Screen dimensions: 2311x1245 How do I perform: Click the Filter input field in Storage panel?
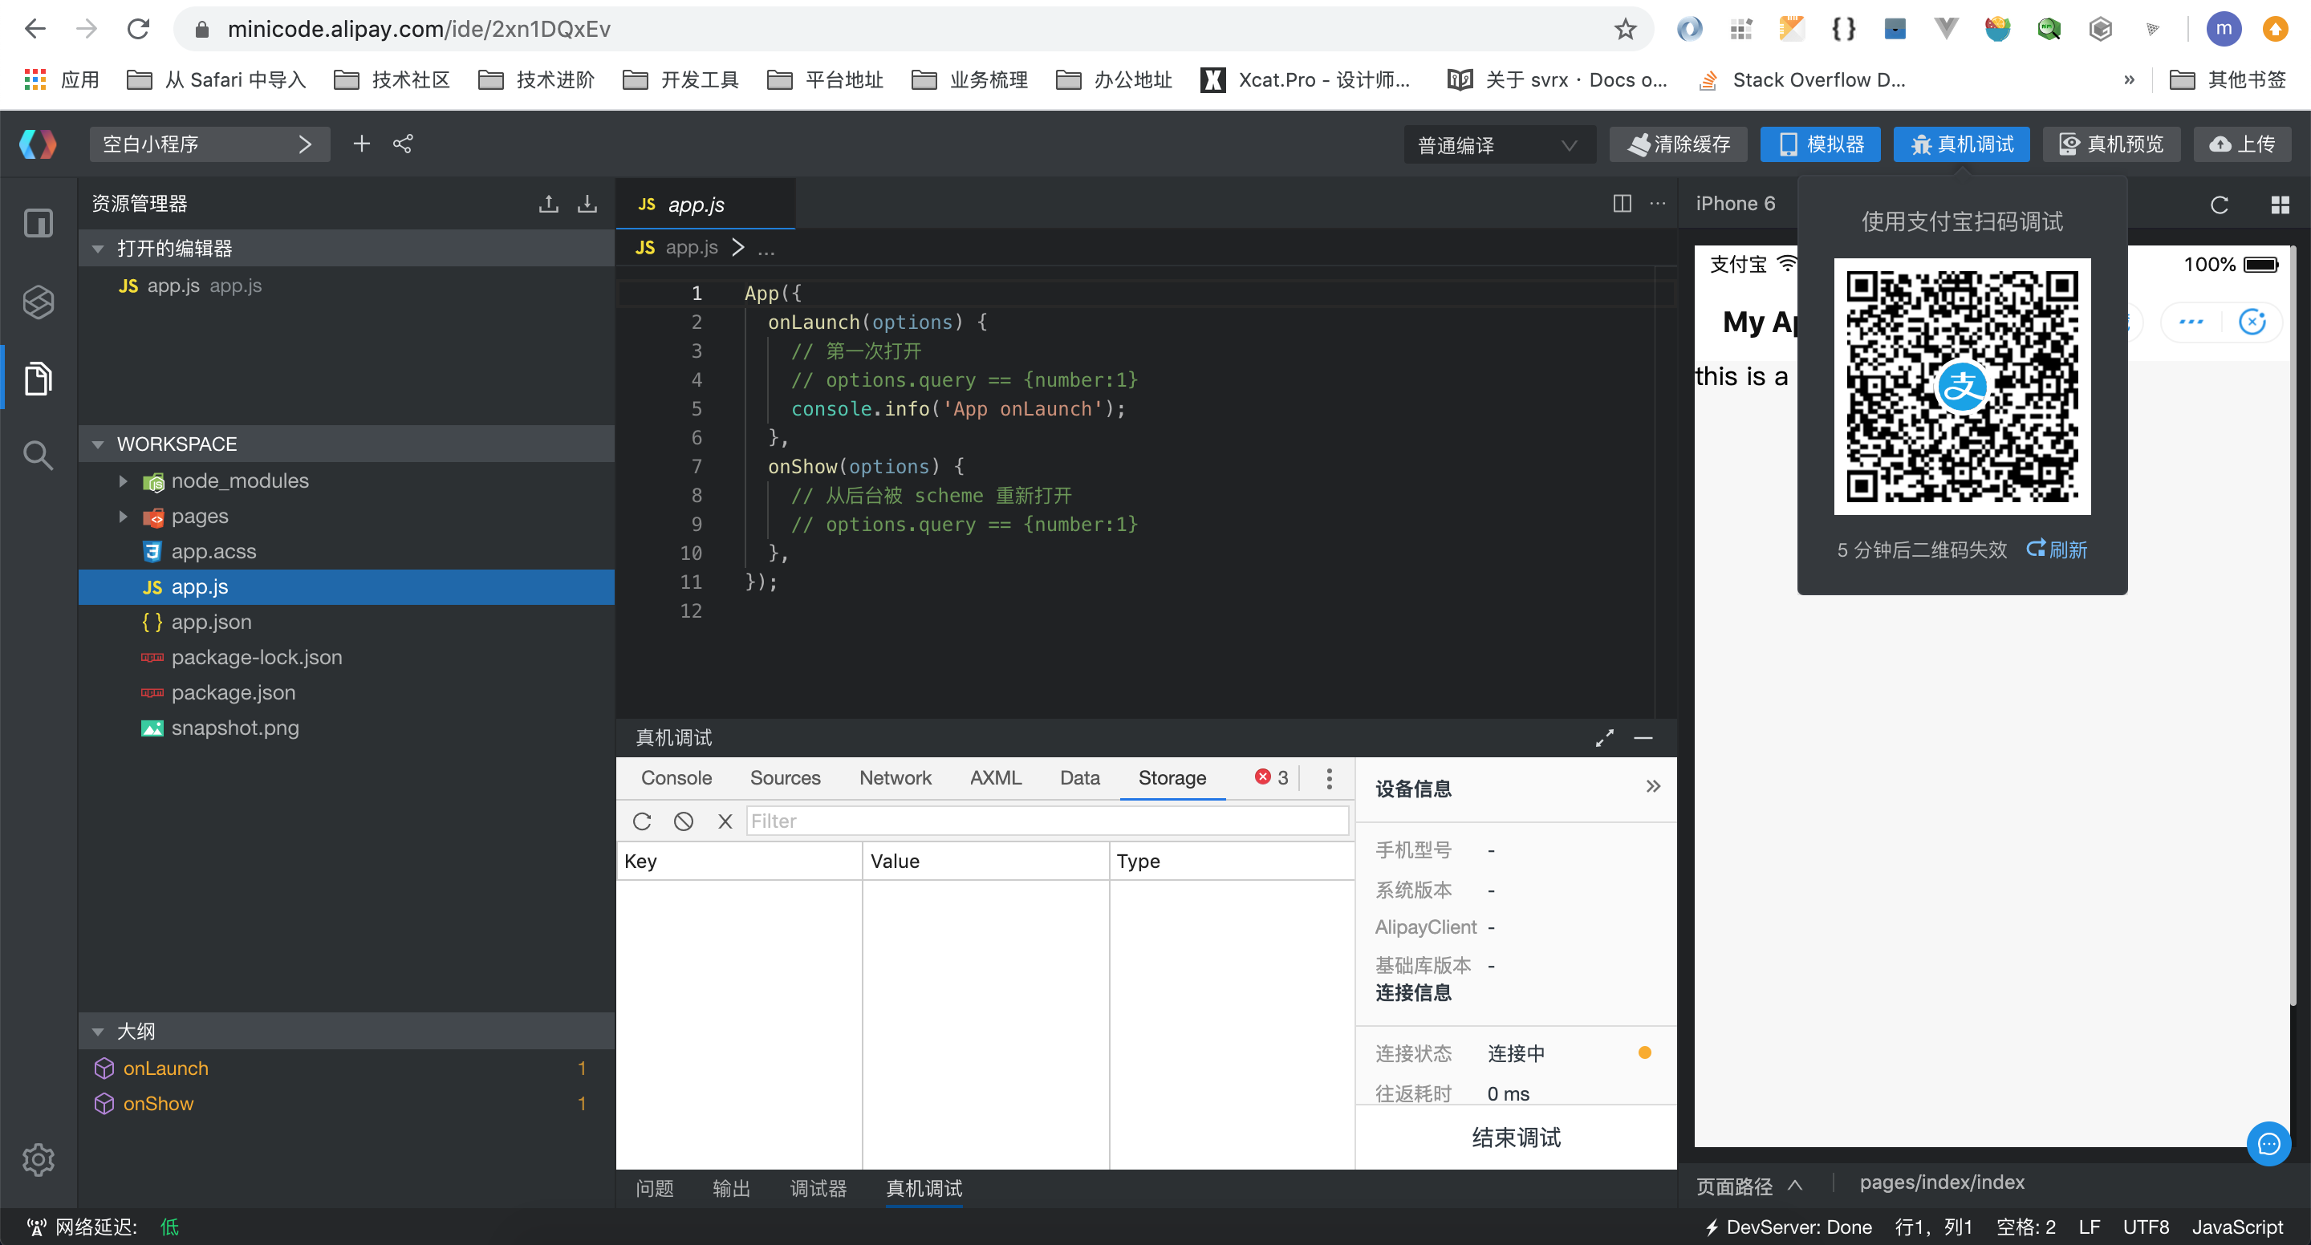(1049, 821)
